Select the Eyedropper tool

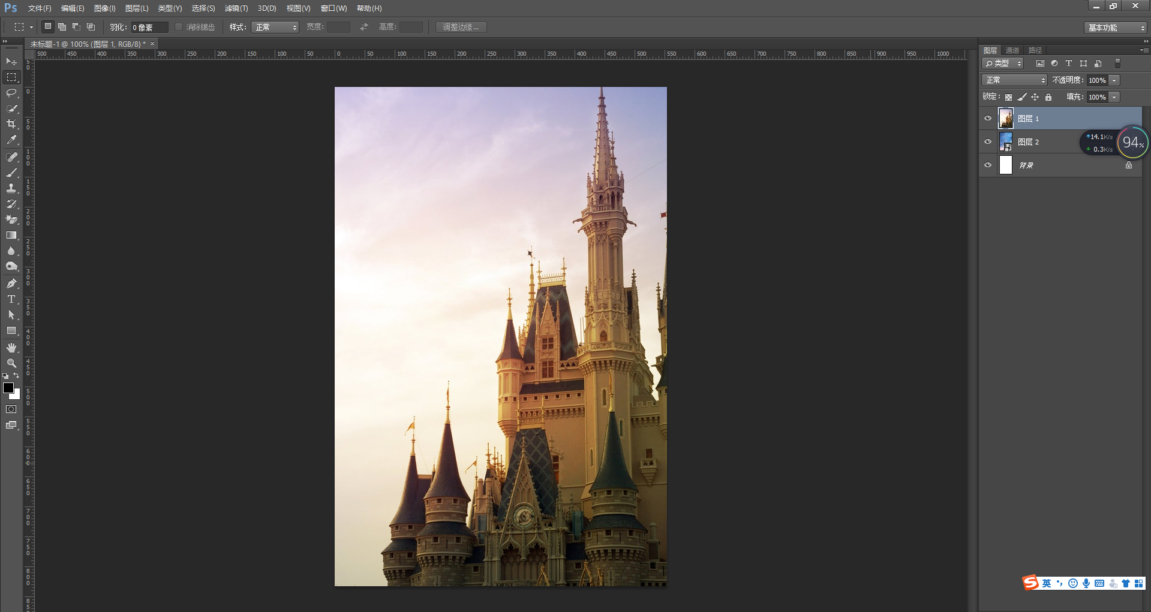[x=11, y=140]
